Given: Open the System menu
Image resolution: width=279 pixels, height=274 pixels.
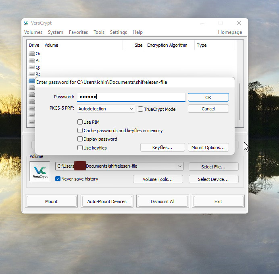Looking at the screenshot, I should [x=56, y=32].
